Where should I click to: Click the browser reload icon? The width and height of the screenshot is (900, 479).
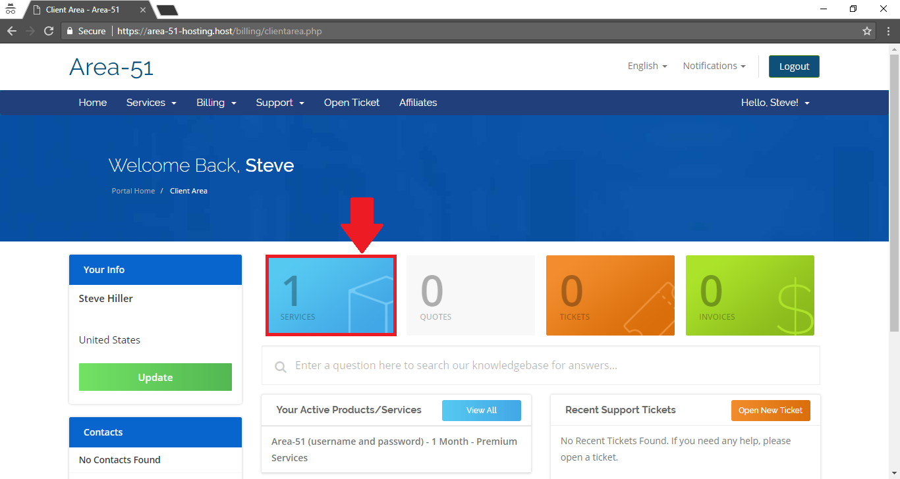[49, 31]
